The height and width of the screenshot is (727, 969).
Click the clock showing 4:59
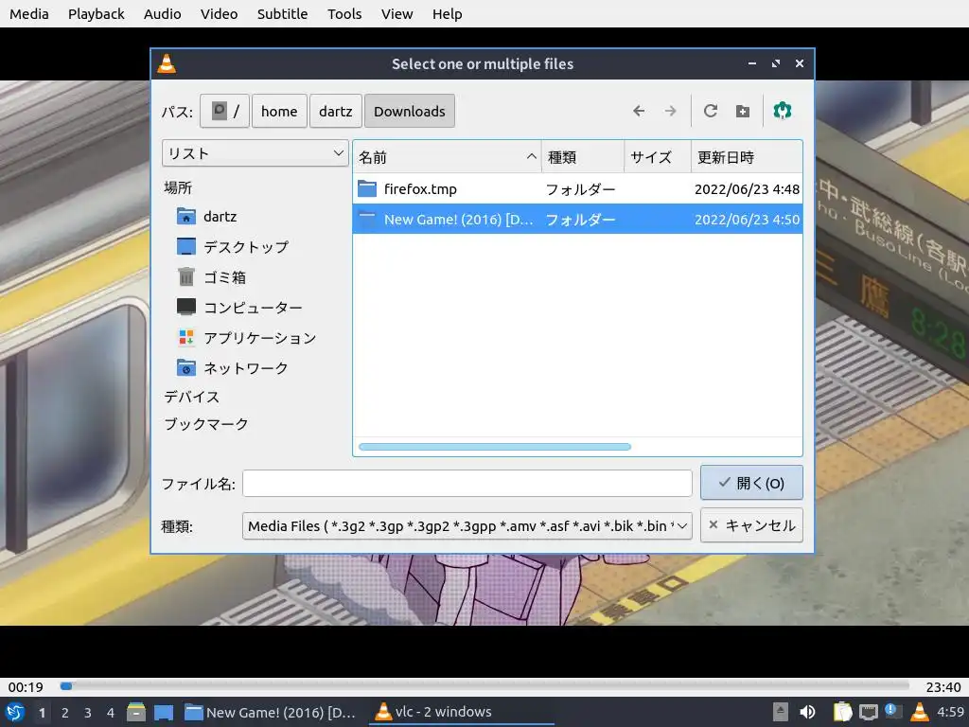950,712
